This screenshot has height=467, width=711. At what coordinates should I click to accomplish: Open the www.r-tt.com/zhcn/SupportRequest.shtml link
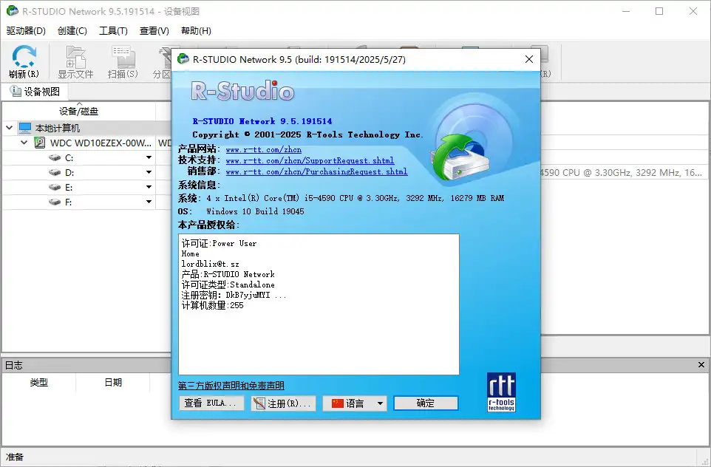point(310,160)
